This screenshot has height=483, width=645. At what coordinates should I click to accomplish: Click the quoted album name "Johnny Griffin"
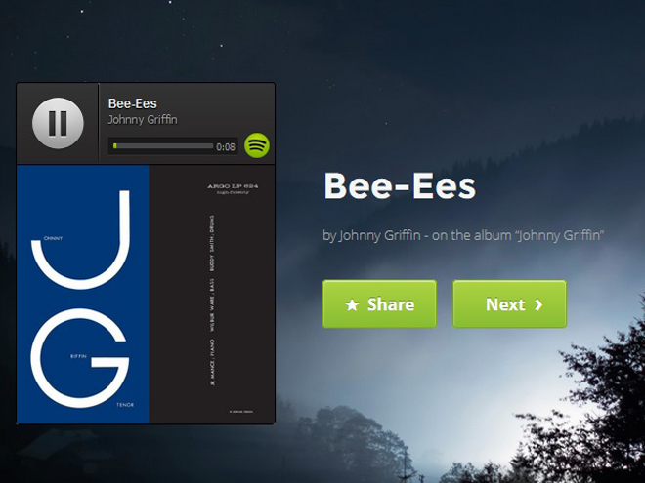(x=559, y=235)
